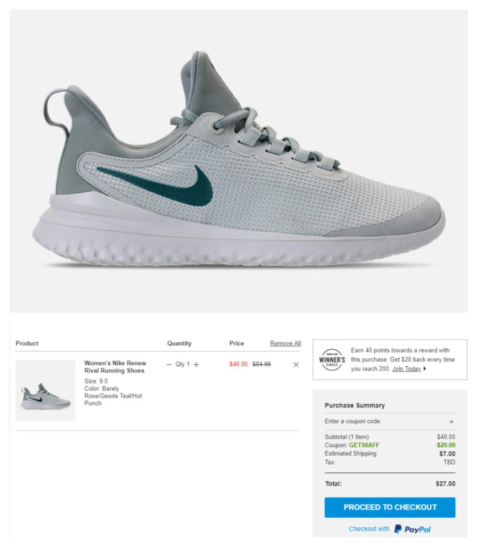Select Checkout with PayPal text

click(x=369, y=529)
